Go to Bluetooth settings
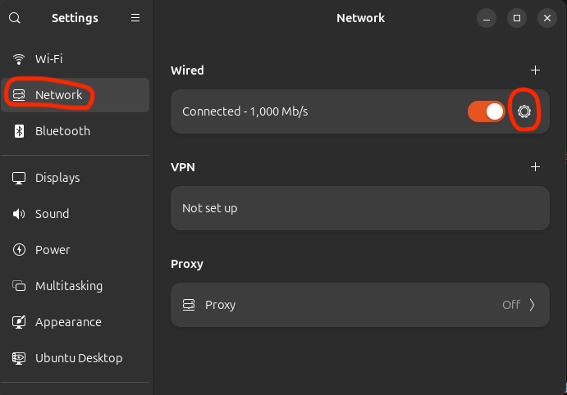Viewport: 567px width, 395px height. pyautogui.click(x=75, y=131)
